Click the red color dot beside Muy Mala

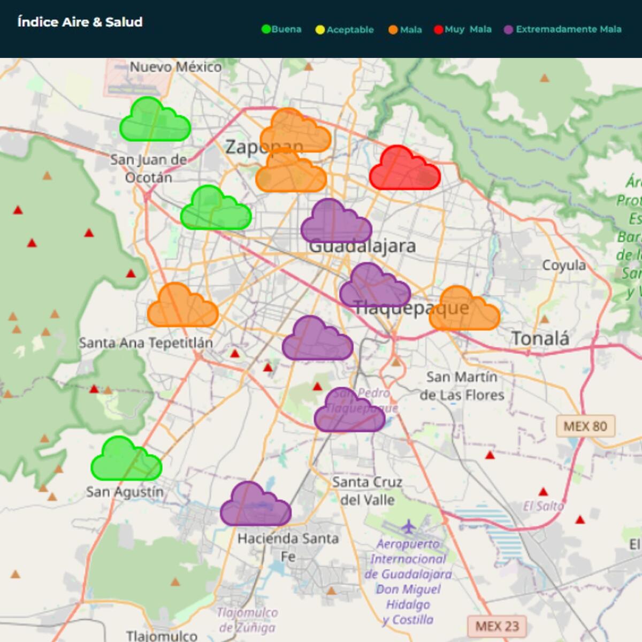click(x=438, y=29)
